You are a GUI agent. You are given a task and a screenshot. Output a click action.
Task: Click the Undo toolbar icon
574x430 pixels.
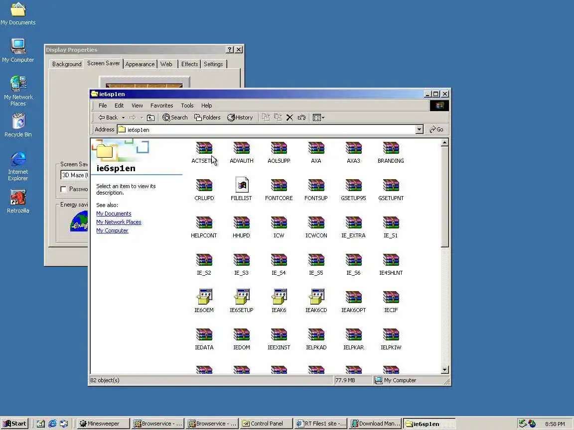point(301,117)
